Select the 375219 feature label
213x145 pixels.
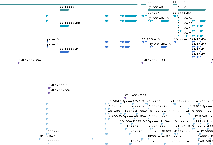coord(138,101)
